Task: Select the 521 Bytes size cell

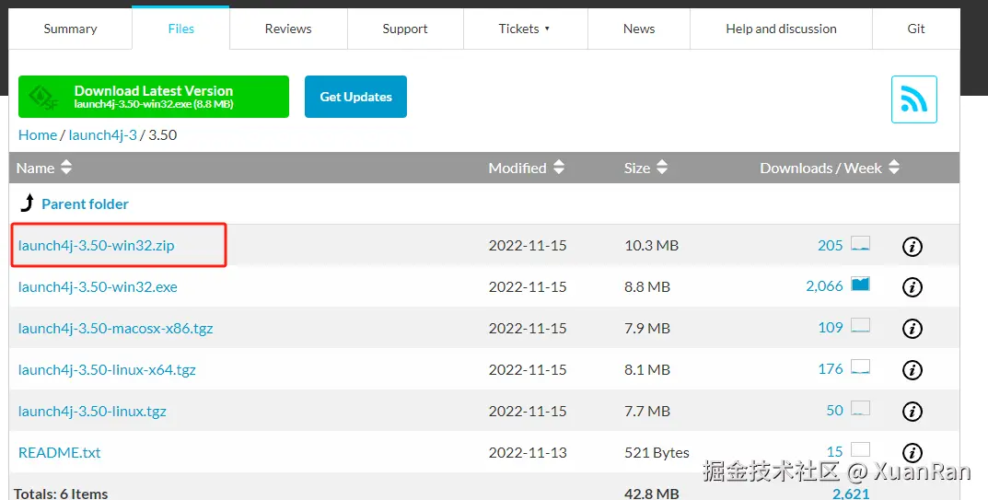Action: 657,453
